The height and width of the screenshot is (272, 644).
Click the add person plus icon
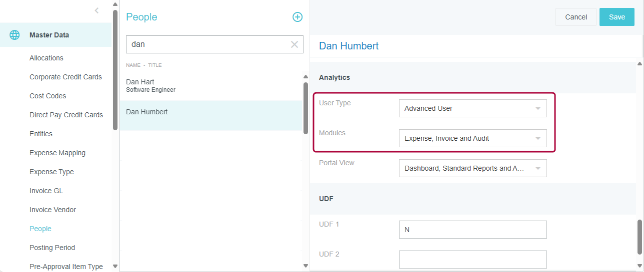297,17
